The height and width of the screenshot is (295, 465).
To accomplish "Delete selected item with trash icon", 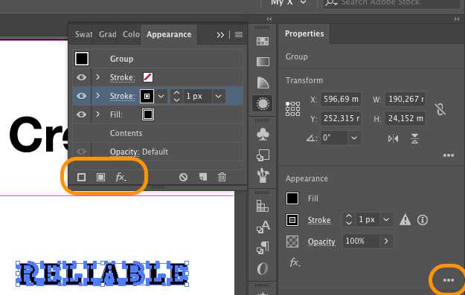I will click(222, 177).
